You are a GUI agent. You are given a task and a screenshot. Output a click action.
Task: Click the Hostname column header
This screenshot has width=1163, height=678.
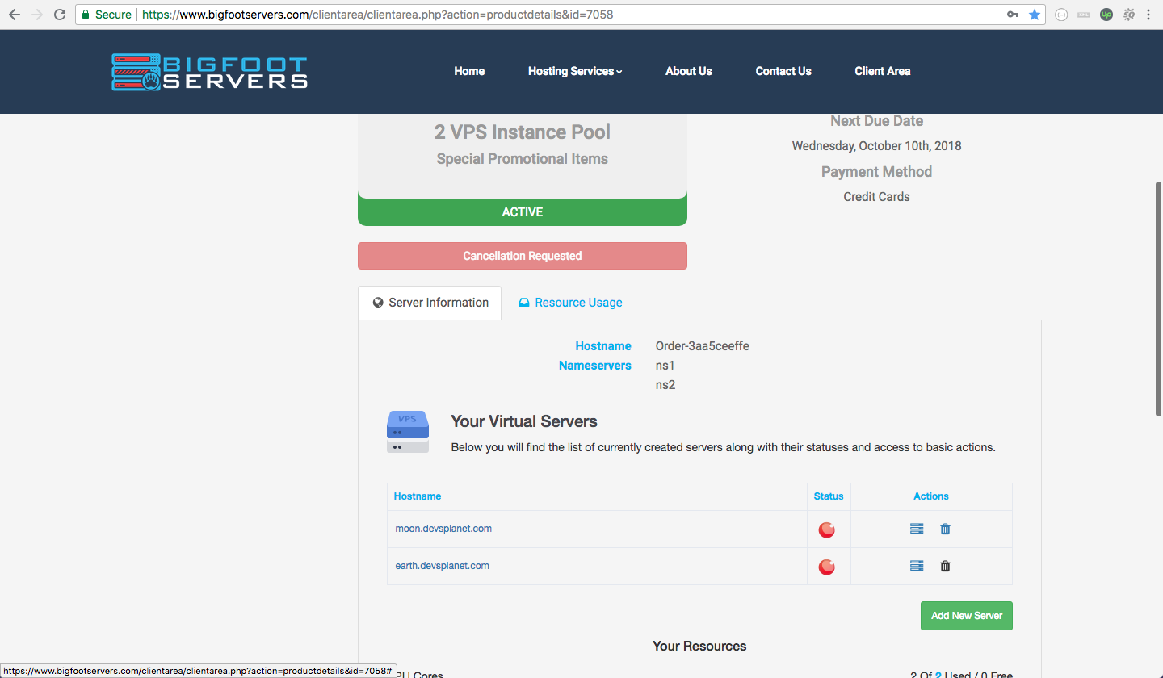(418, 496)
